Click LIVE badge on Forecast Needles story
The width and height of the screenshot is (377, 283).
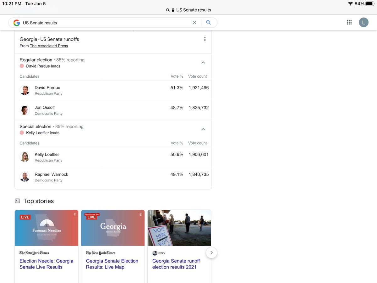(25, 217)
